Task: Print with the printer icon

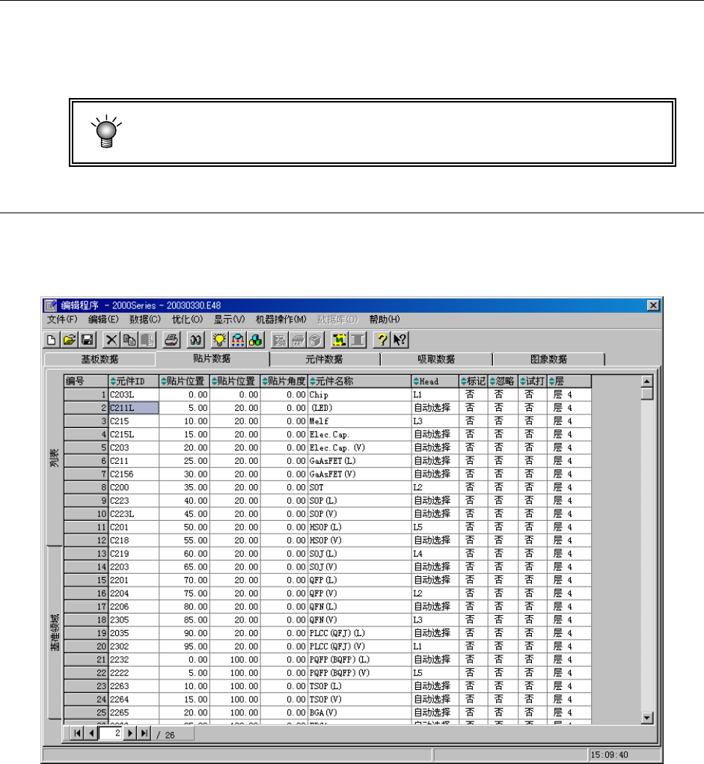Action: (x=171, y=340)
